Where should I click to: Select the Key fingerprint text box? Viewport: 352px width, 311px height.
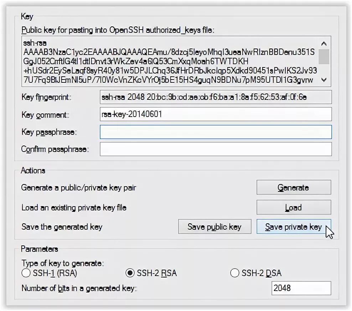216,97
